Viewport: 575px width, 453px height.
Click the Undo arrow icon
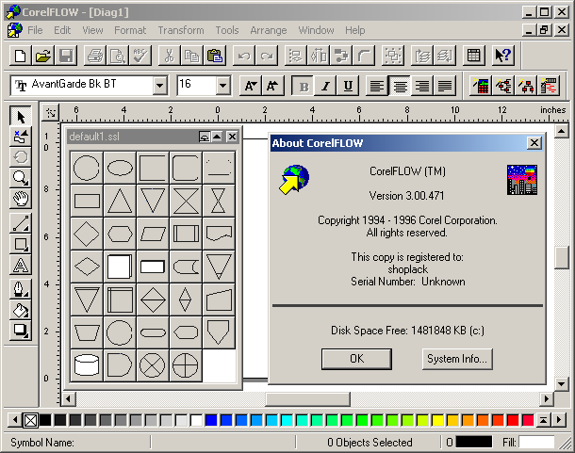[244, 56]
